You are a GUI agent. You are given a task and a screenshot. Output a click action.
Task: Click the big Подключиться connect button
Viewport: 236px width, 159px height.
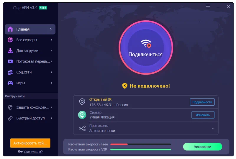pyautogui.click(x=146, y=47)
